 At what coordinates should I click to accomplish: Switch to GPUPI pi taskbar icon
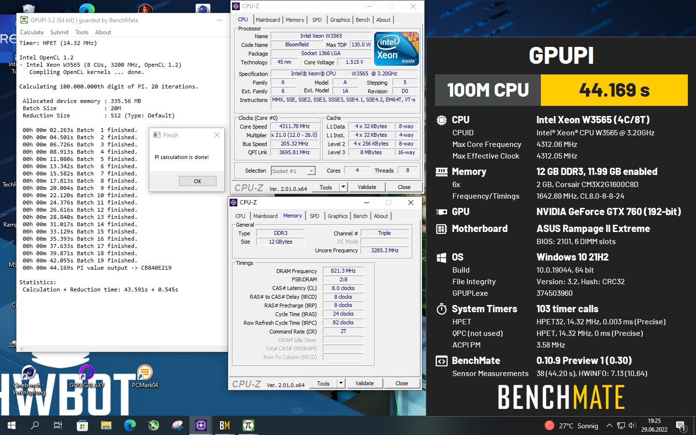248,425
